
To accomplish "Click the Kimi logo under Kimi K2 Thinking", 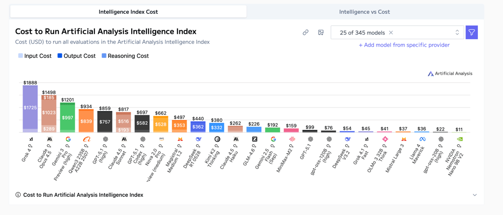I will (217, 139).
